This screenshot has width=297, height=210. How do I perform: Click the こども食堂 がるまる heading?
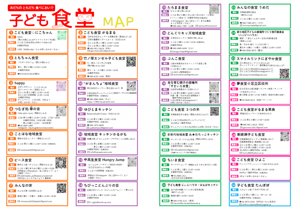click(100, 33)
